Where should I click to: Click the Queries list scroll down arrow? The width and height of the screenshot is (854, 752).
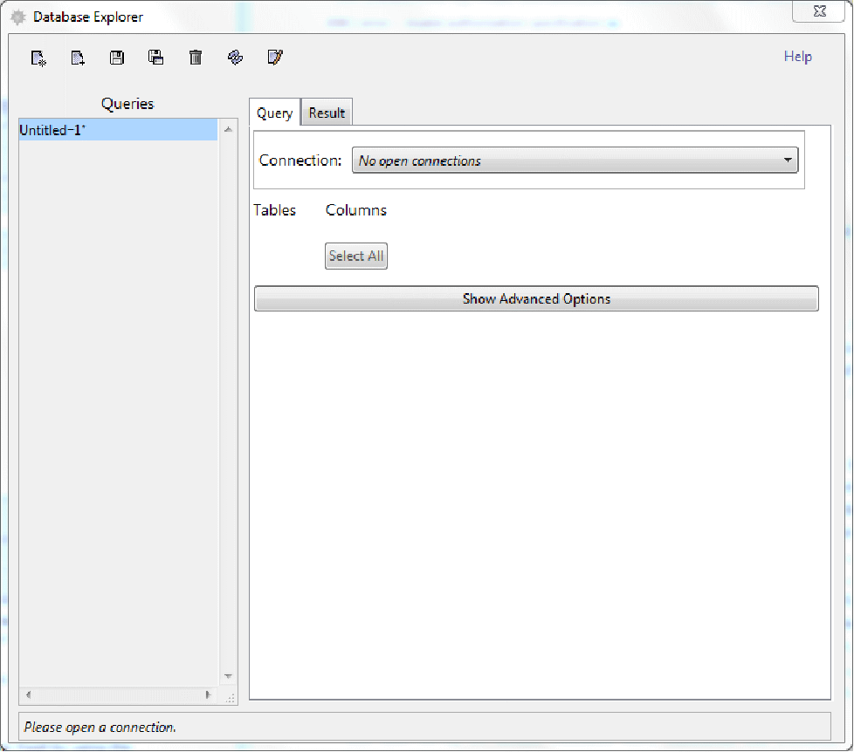coord(228,676)
